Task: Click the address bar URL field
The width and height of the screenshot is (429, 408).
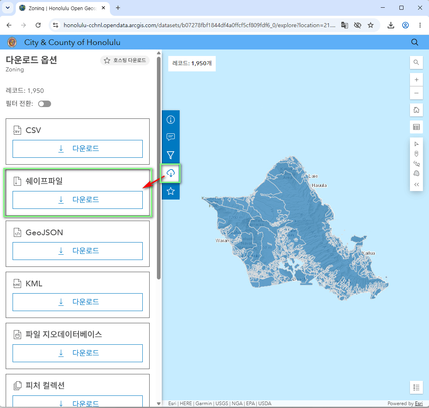Action: click(199, 25)
